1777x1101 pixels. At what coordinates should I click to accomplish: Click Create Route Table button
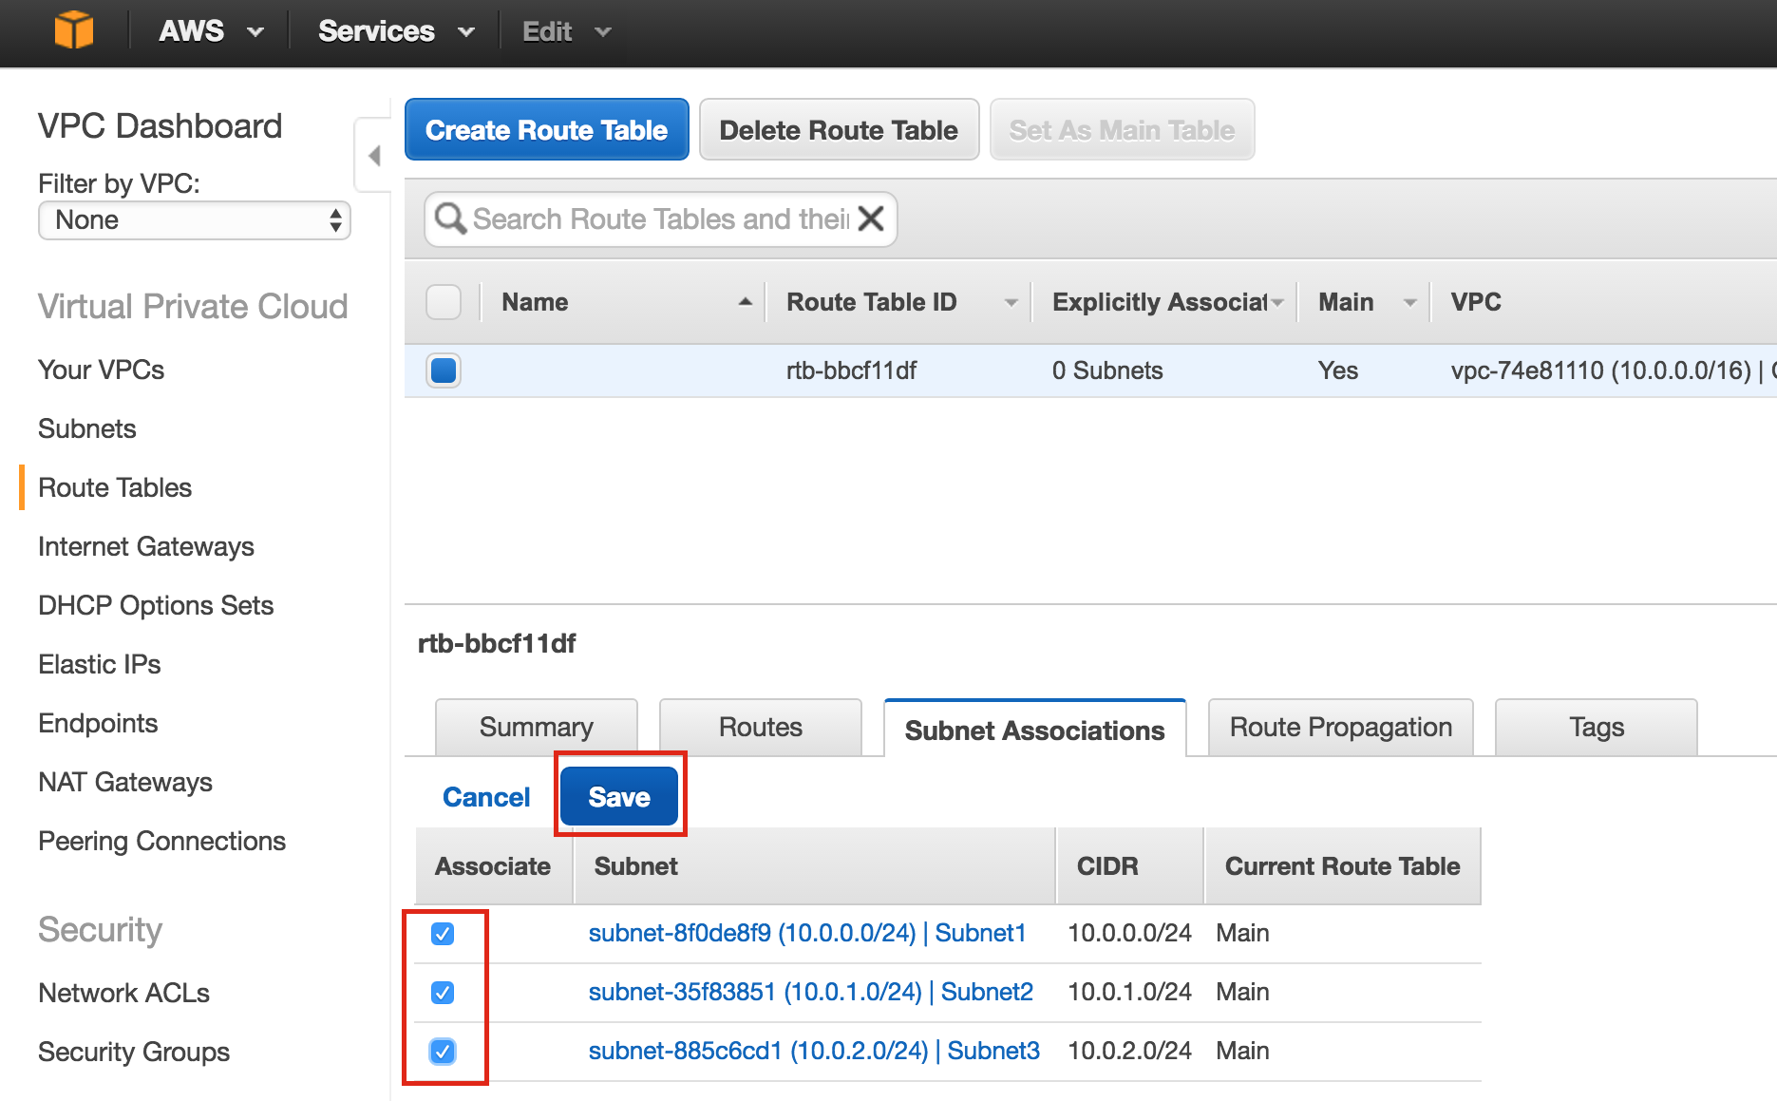[547, 130]
